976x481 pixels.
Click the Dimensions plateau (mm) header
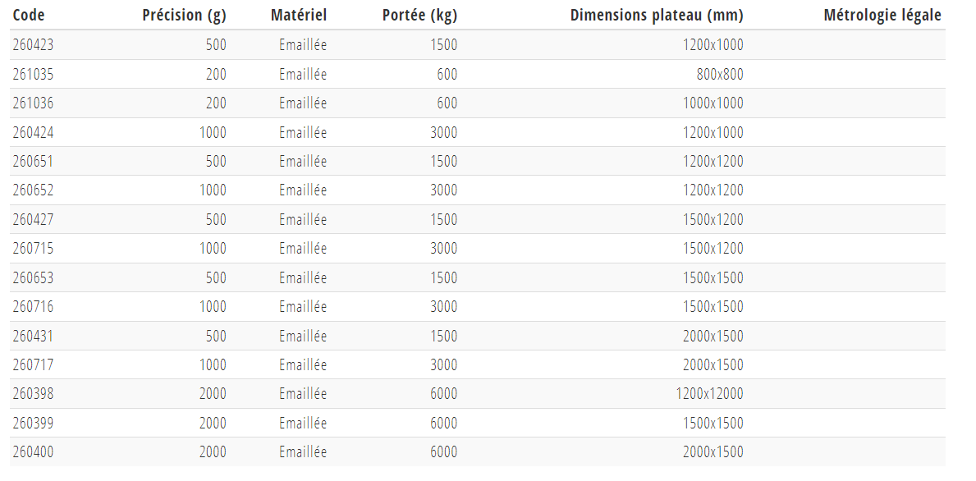[x=657, y=15]
